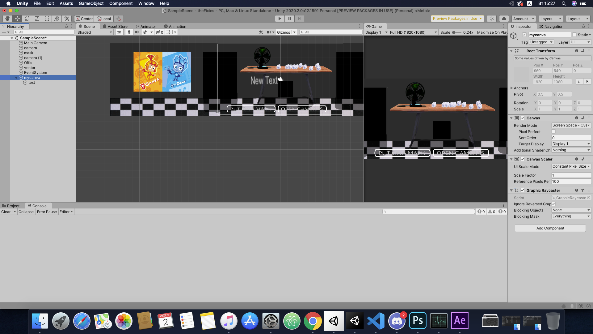The height and width of the screenshot is (334, 593).
Task: Collapse mycanva in the Hierarchy
Action: pyautogui.click(x=16, y=78)
